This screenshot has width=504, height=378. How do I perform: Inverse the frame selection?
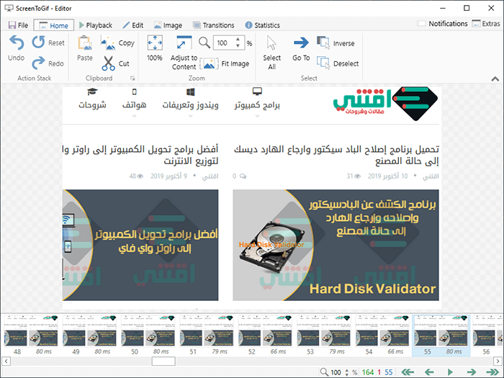click(x=336, y=43)
